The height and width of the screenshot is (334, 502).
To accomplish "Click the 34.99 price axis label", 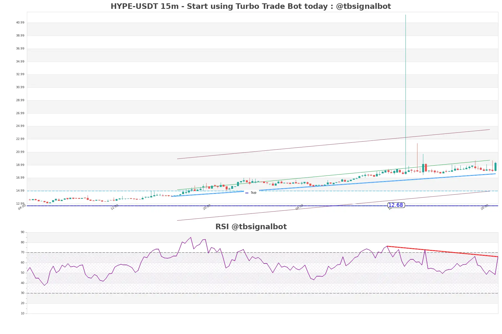I will coord(20,62).
